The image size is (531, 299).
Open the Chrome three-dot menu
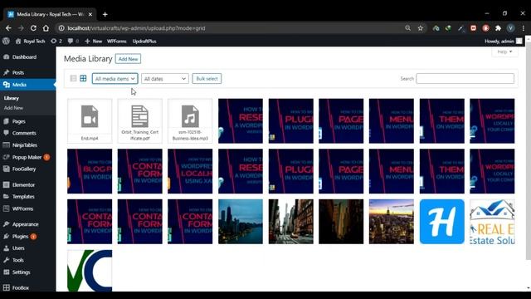tap(524, 28)
